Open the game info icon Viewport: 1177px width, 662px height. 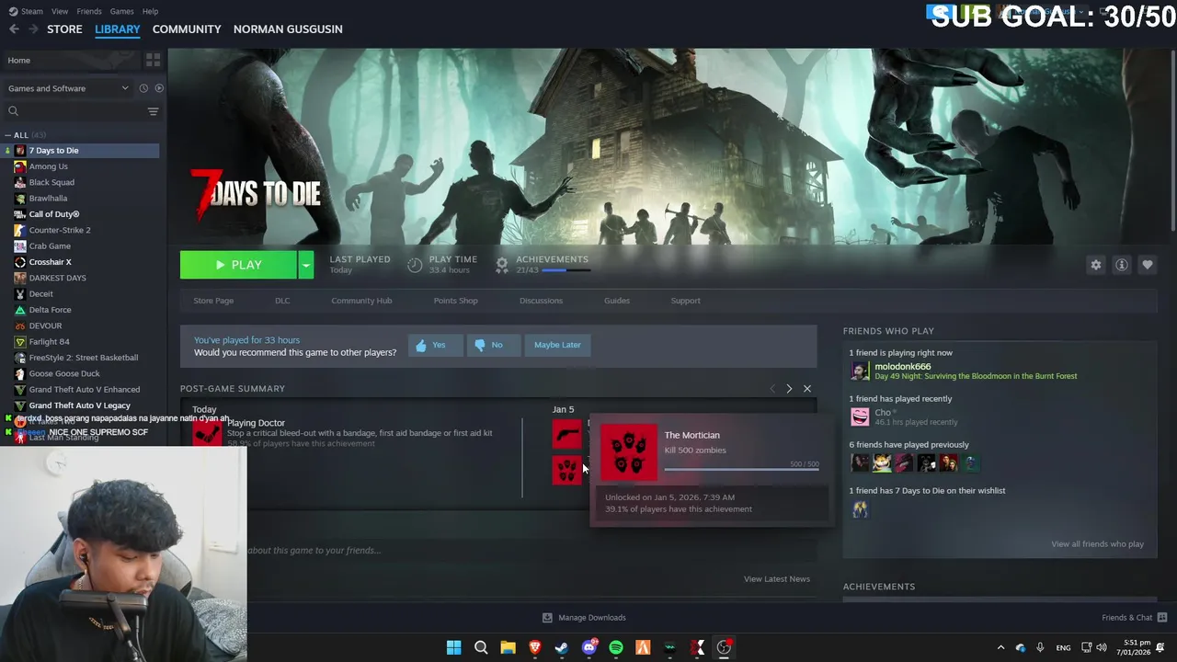1121,265
